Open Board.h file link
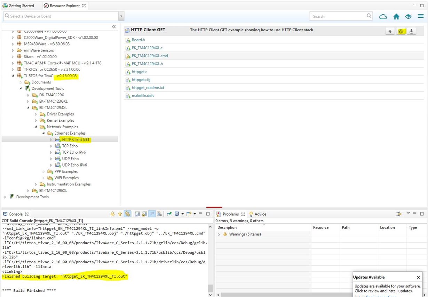Image resolution: width=428 pixels, height=297 pixels. [x=138, y=40]
